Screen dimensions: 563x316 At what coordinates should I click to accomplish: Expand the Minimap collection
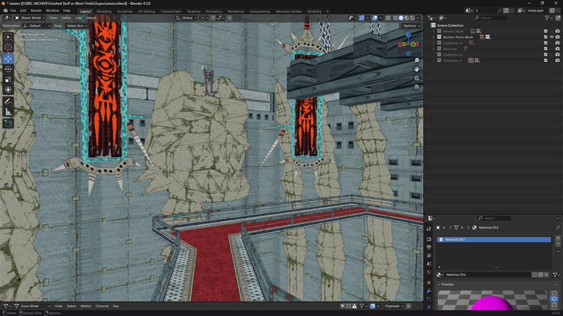(434, 49)
